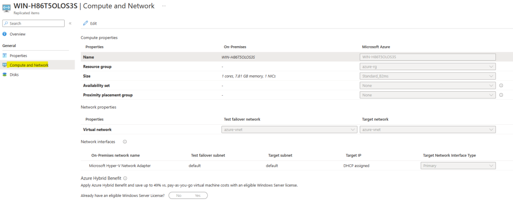Open the Resource group azure-rg dropdown
This screenshot has width=513, height=204.
428,67
